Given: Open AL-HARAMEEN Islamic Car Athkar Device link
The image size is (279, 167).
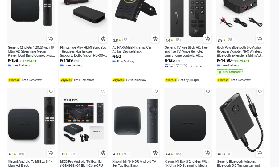Looking at the screenshot, I should (x=132, y=50).
